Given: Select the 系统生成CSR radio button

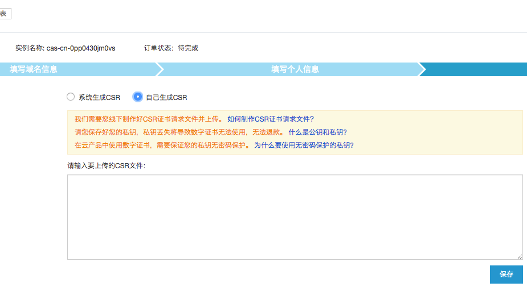Looking at the screenshot, I should pos(71,97).
